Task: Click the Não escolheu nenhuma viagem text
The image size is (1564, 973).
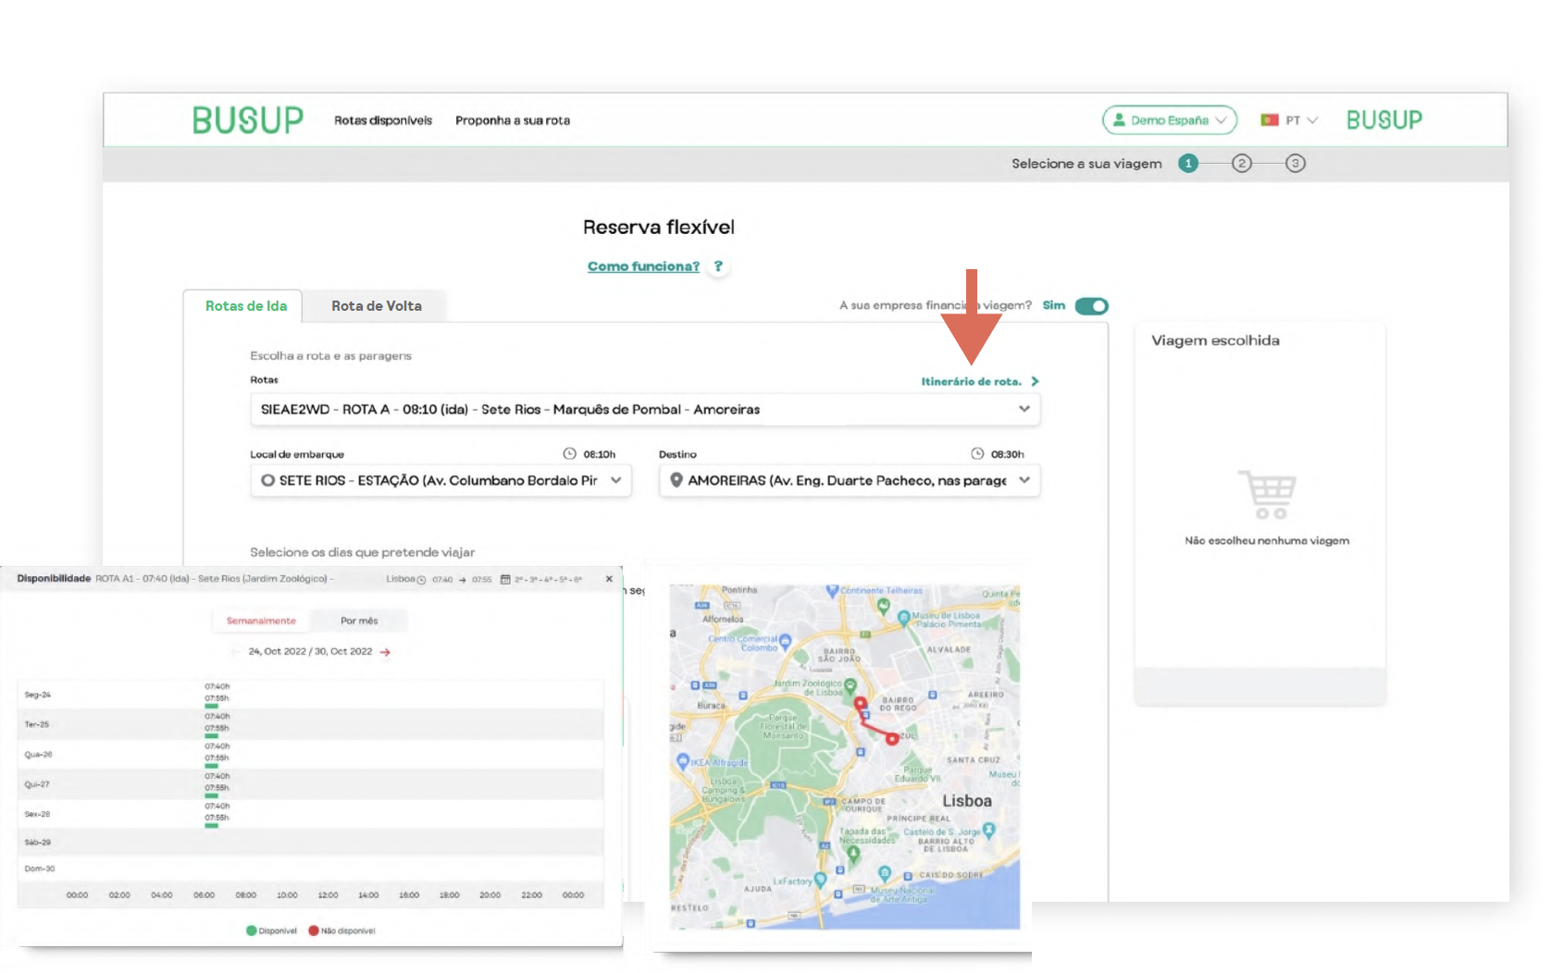Action: pyautogui.click(x=1267, y=541)
